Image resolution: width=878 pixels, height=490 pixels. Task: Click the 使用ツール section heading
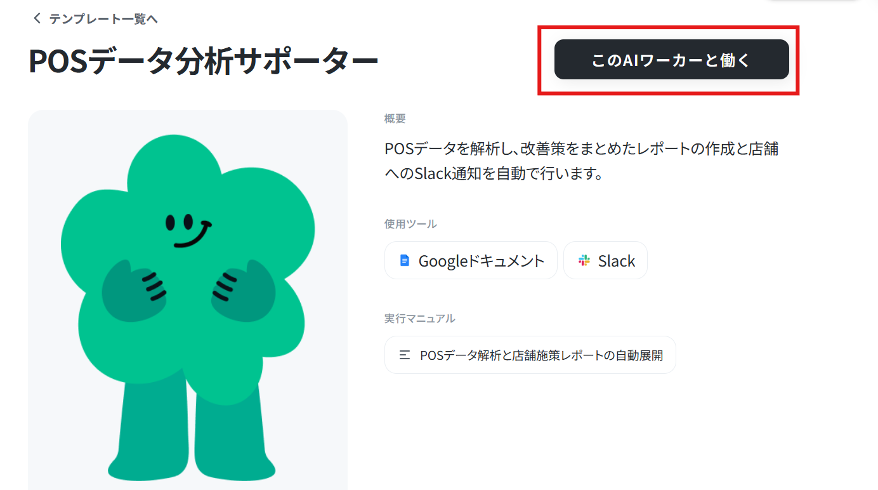click(x=410, y=224)
